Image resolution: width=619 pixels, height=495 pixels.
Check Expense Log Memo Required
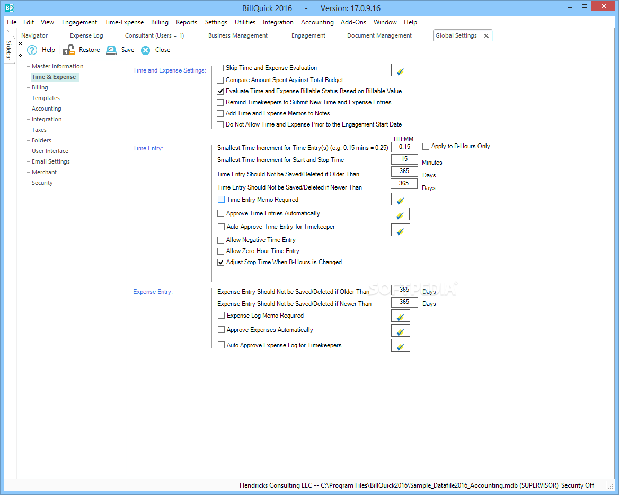221,316
